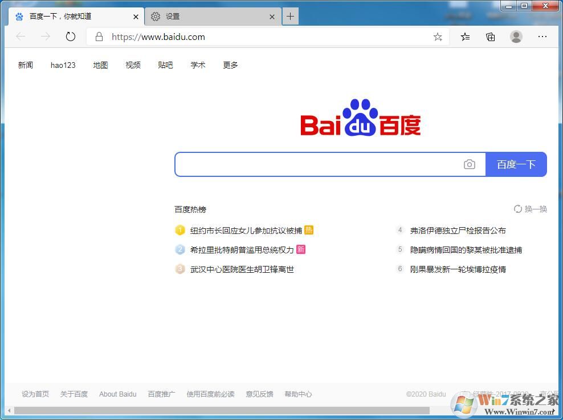
Task: Open 刚果暴发新一轮埃博拉疫情 hot topic
Action: (x=458, y=269)
